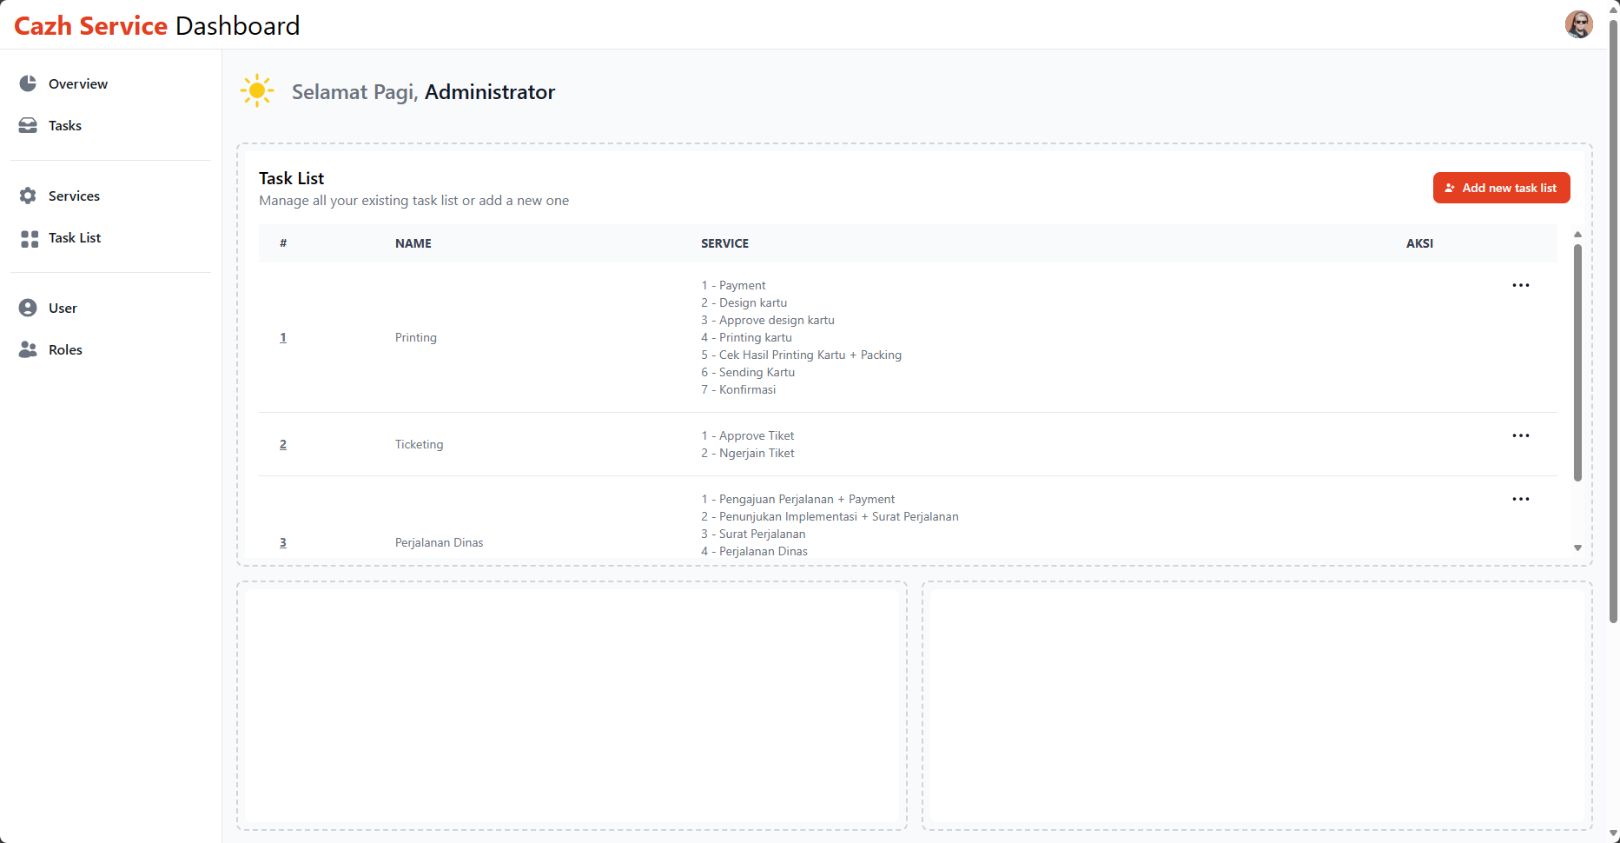Click the Overview pie chart icon
The height and width of the screenshot is (843, 1620).
[28, 83]
